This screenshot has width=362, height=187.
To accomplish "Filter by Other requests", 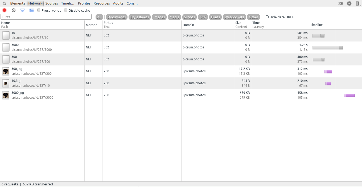I will point(253,17).
